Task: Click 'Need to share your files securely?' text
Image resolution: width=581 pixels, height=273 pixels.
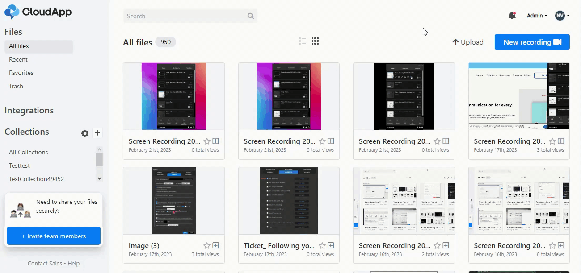Action: point(67,206)
